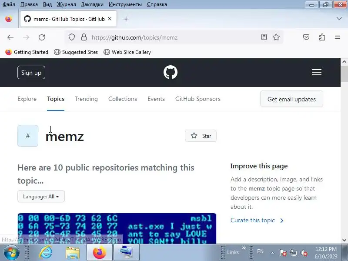Open the Правка menu
This screenshot has width=348, height=261.
coord(29,4)
